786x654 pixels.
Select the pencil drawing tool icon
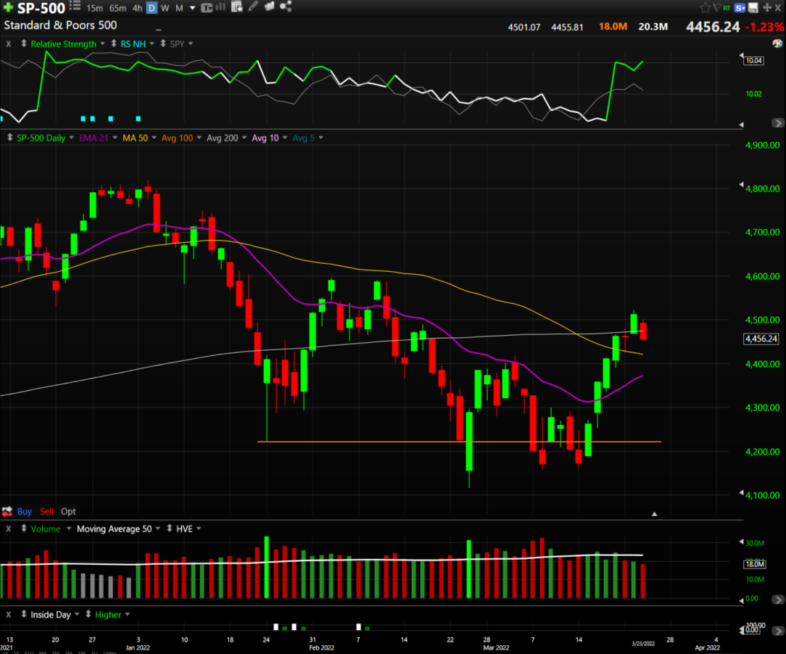(253, 7)
